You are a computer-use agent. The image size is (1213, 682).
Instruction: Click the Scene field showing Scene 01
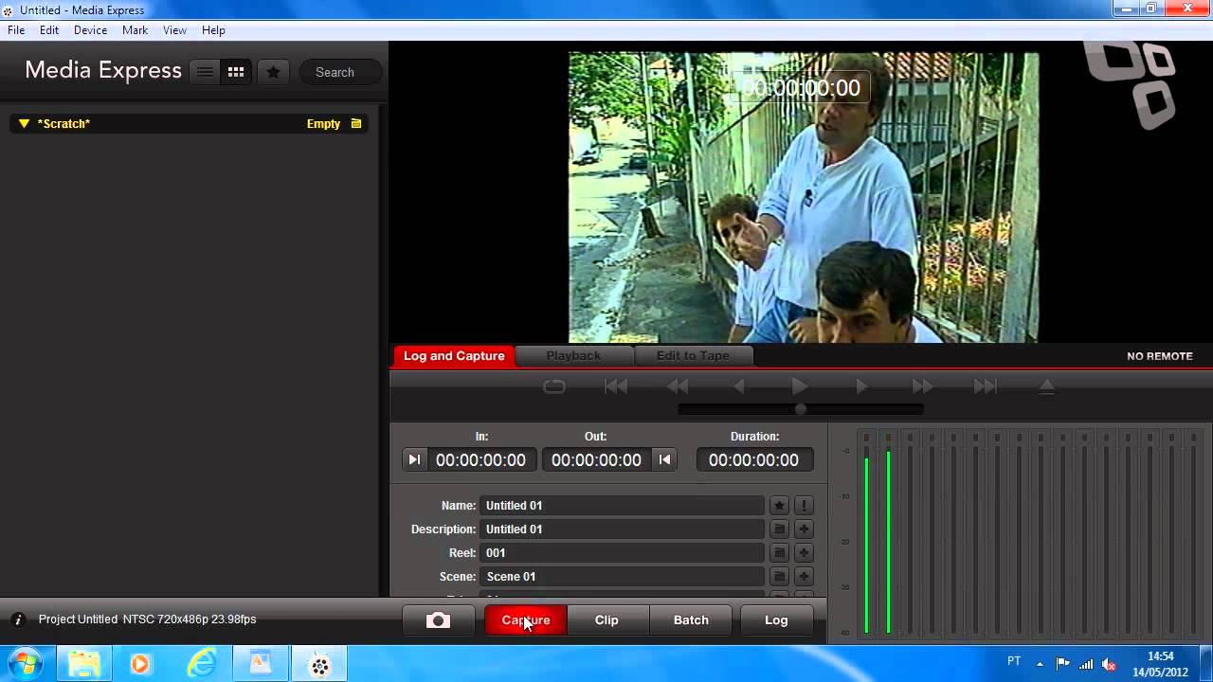(x=622, y=577)
